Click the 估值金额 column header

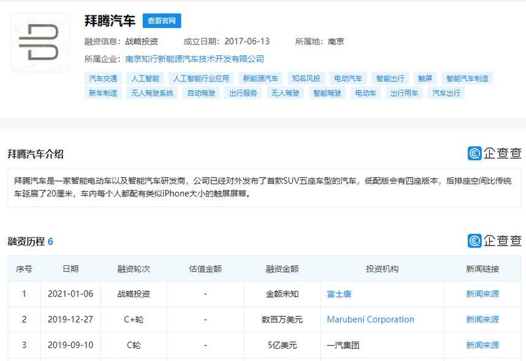205,269
